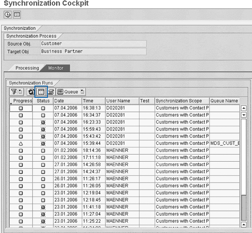Click the sort arrow in Progress header
The image size is (252, 233).
(x=11, y=104)
